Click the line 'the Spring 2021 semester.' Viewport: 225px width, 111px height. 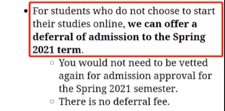click(x=118, y=89)
